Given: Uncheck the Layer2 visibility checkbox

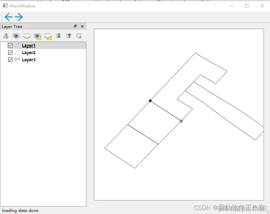Looking at the screenshot, I should (x=10, y=53).
